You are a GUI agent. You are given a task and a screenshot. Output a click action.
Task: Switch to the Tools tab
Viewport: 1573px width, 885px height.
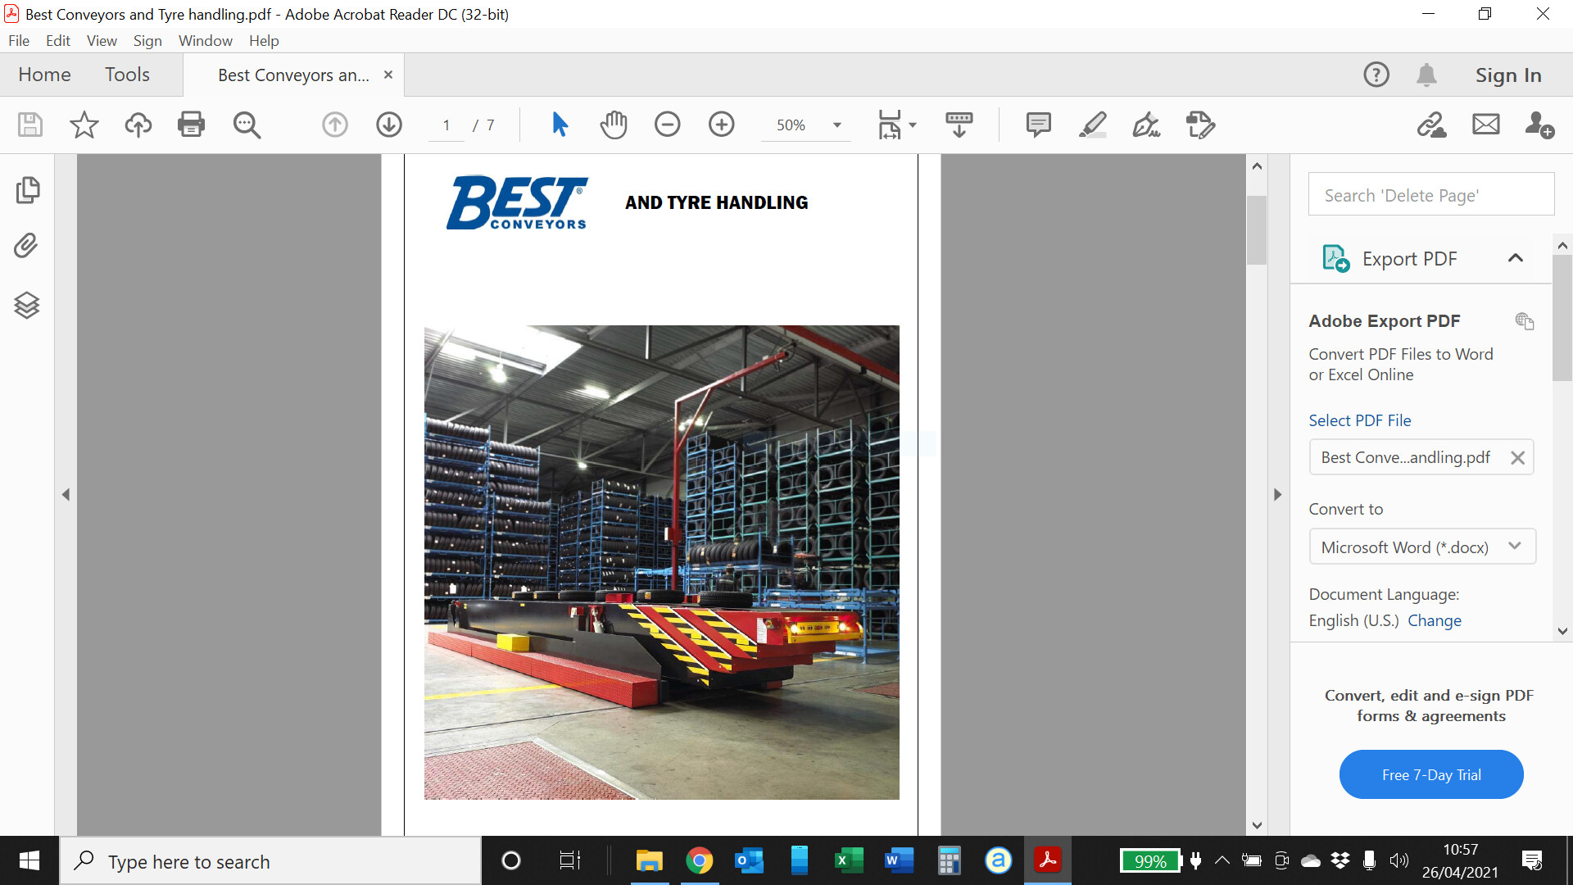(x=127, y=75)
